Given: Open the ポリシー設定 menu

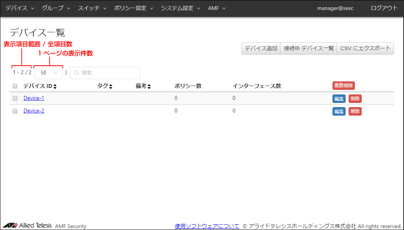Looking at the screenshot, I should click(x=133, y=8).
